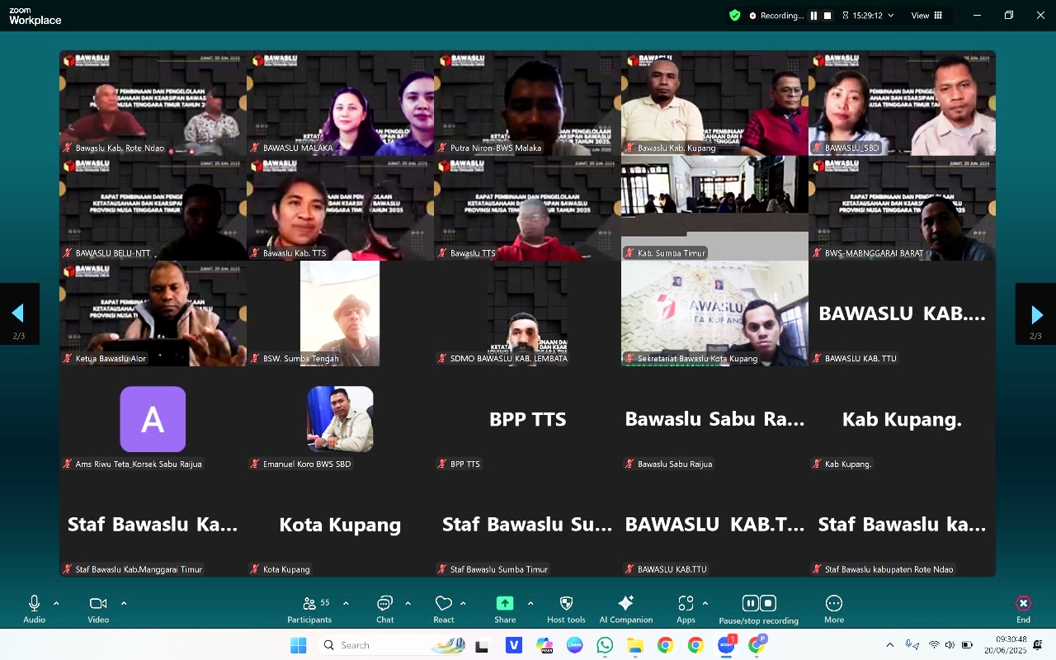This screenshot has width=1056, height=660.
Task: Show hidden system tray icons
Action: [x=889, y=645]
